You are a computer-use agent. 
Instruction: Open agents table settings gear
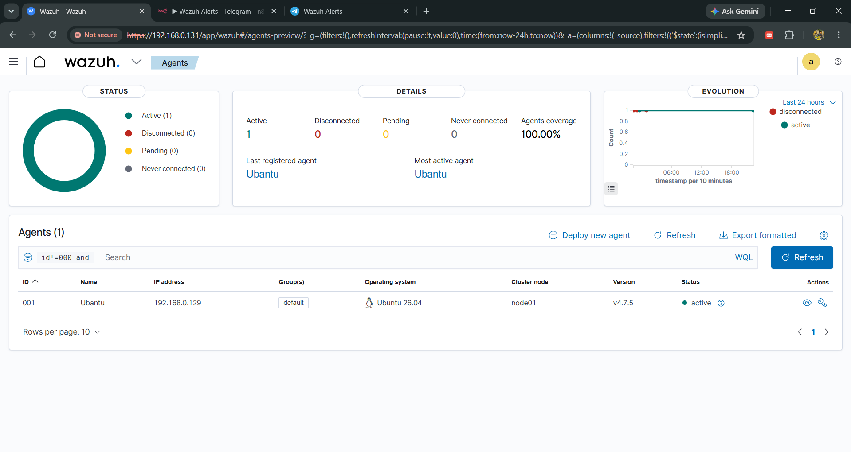click(824, 236)
